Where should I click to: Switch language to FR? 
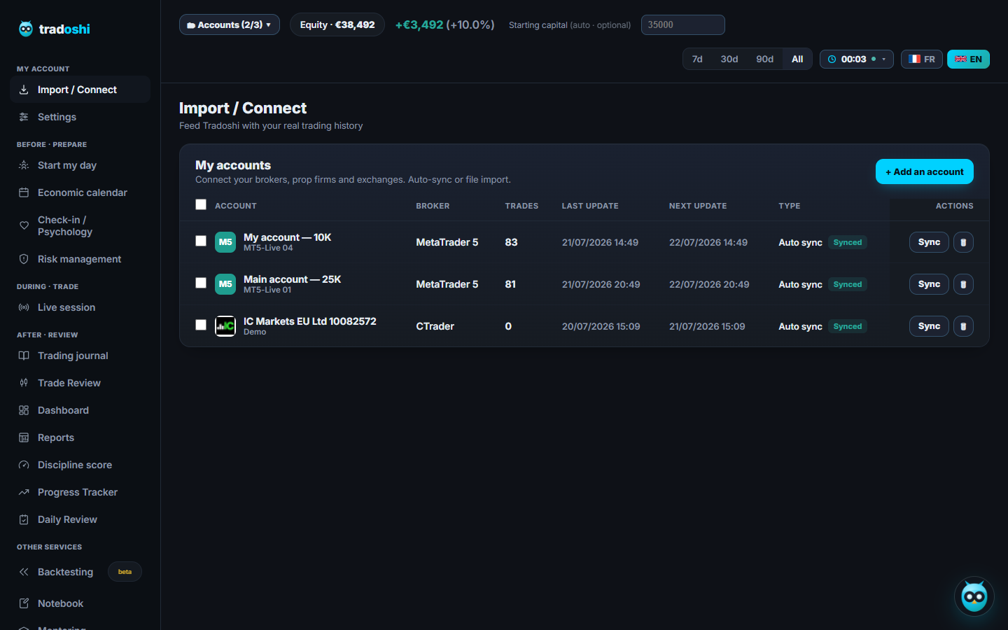click(922, 59)
